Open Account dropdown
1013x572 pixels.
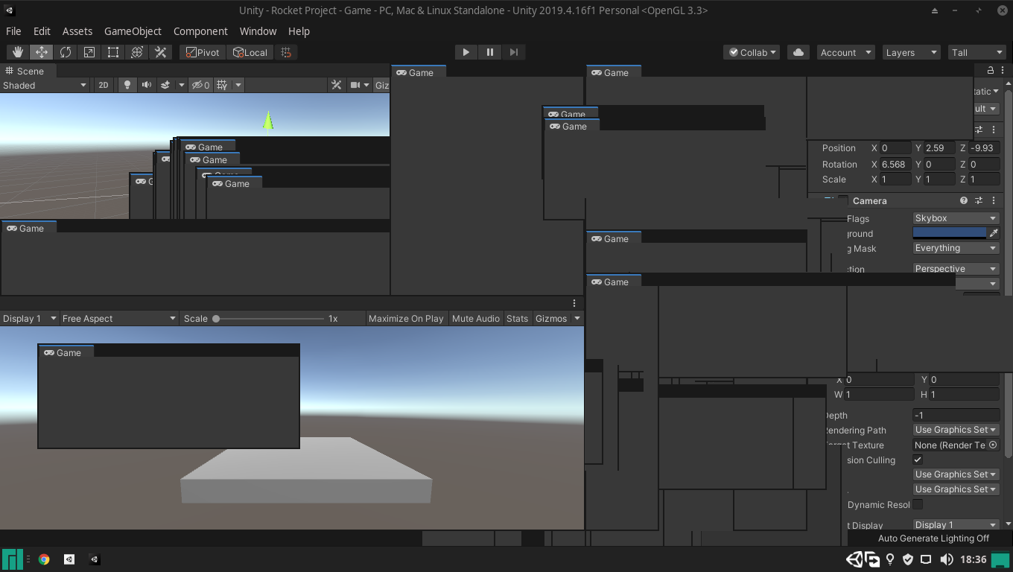pos(845,52)
